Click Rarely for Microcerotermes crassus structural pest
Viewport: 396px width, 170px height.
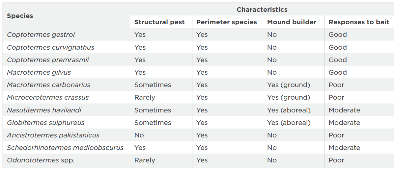[145, 97]
